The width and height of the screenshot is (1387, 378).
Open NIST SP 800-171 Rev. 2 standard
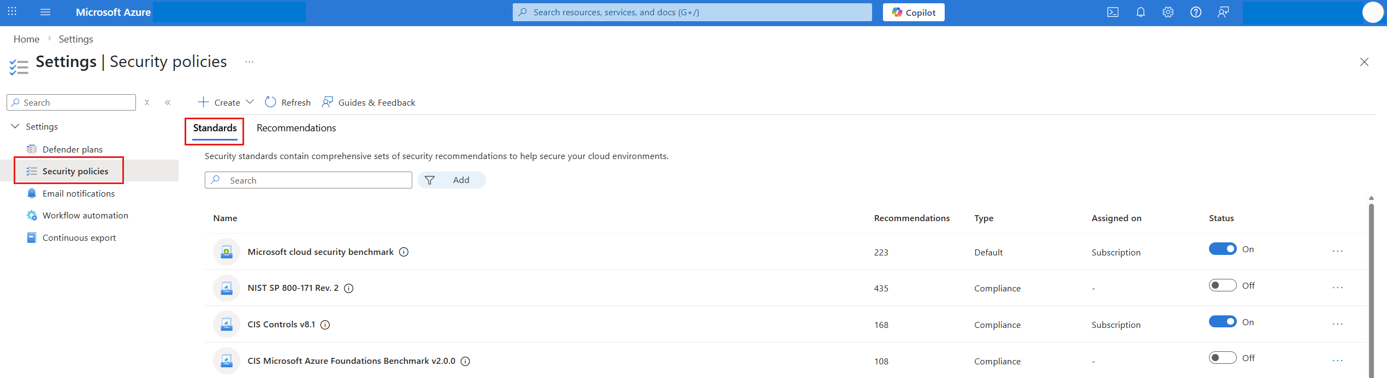293,288
